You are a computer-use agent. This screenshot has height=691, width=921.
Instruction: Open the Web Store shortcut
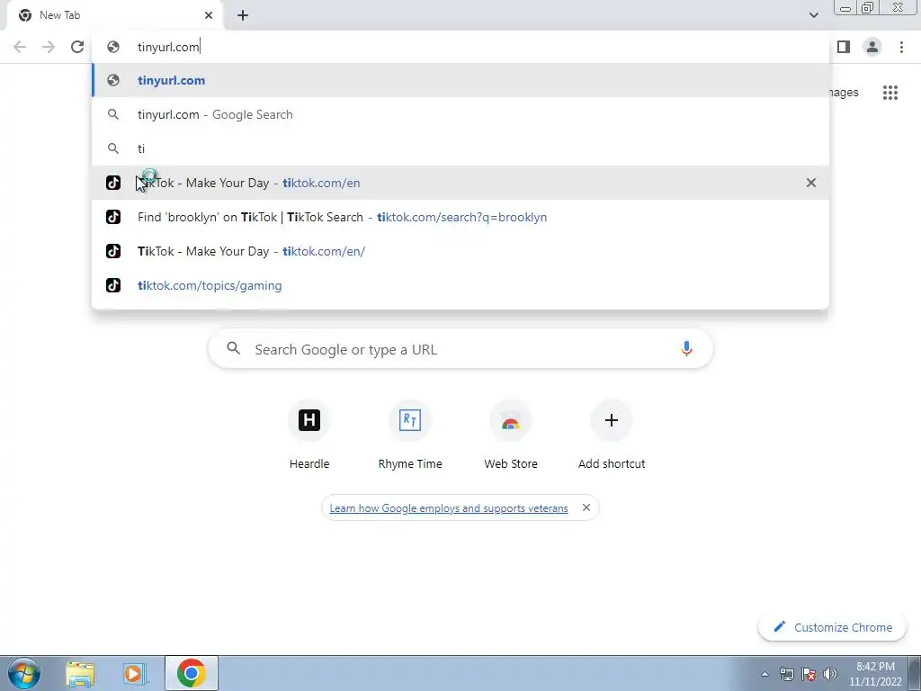pyautogui.click(x=511, y=436)
